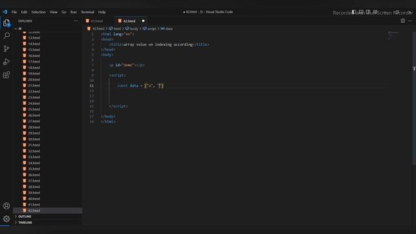Click the unsaved dot on 42.html tab

pos(143,21)
